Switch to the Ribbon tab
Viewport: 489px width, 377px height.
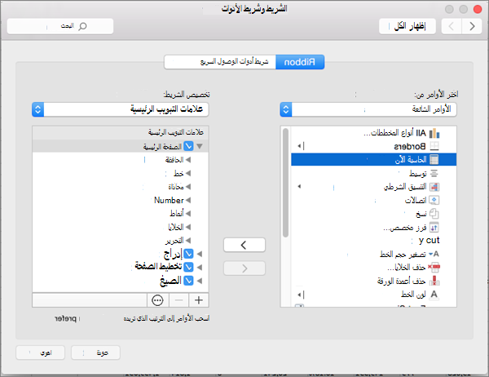coord(300,62)
